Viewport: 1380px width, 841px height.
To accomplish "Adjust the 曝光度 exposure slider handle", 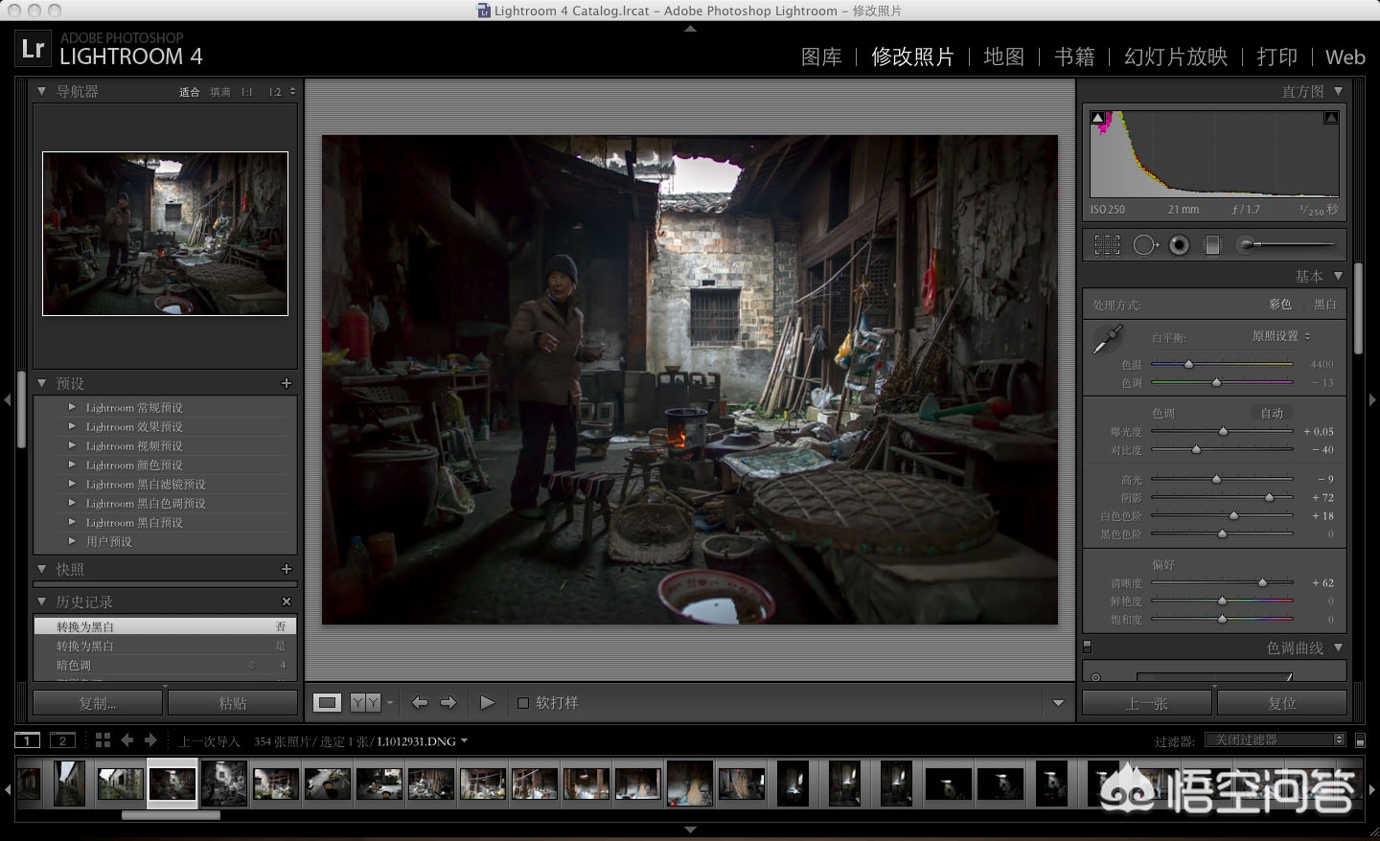I will coord(1223,432).
